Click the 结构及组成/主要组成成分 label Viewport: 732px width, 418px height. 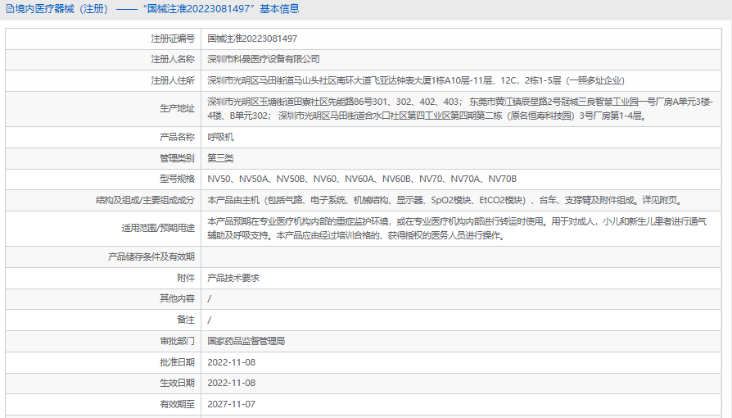145,200
